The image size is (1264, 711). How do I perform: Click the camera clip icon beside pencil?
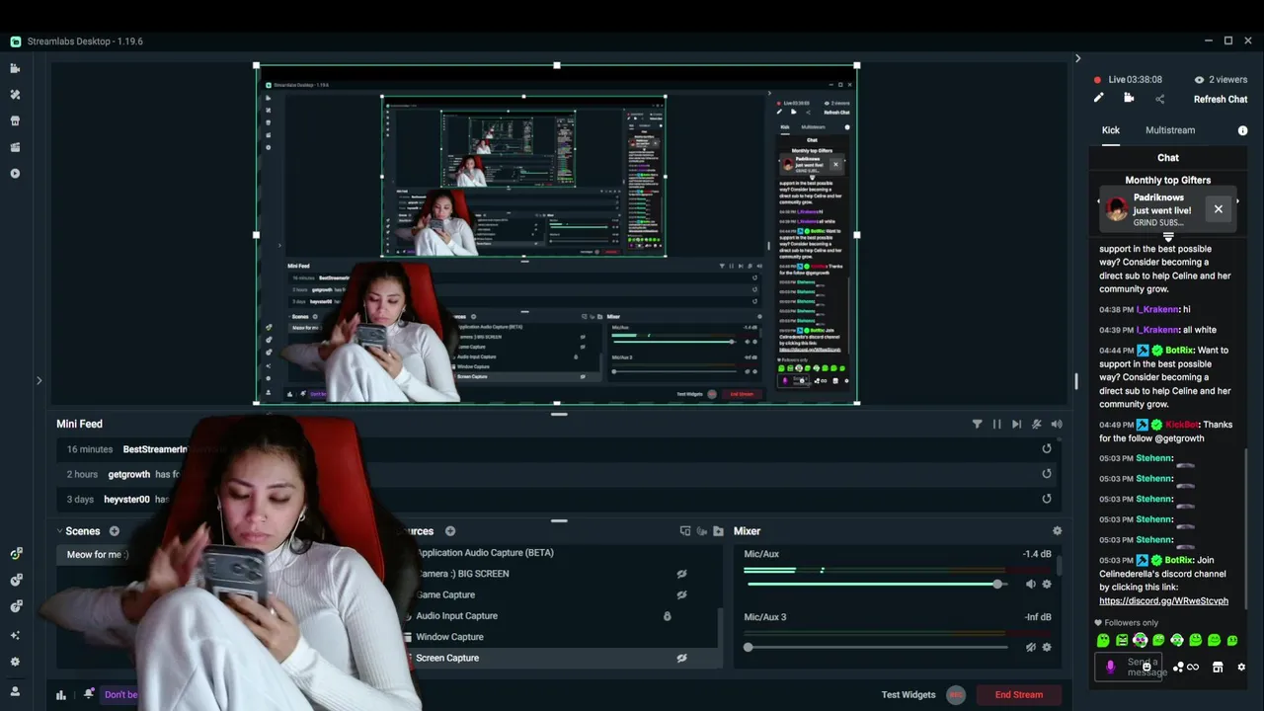pyautogui.click(x=1129, y=98)
